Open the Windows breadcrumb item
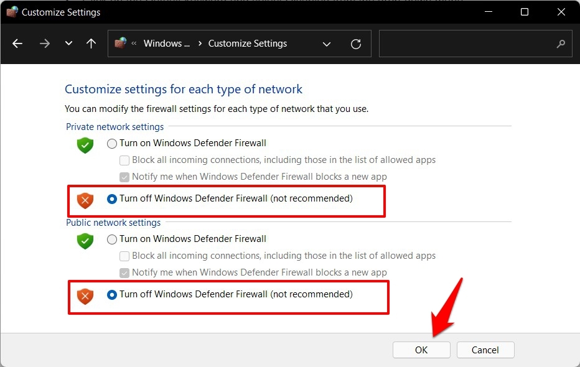 [166, 44]
